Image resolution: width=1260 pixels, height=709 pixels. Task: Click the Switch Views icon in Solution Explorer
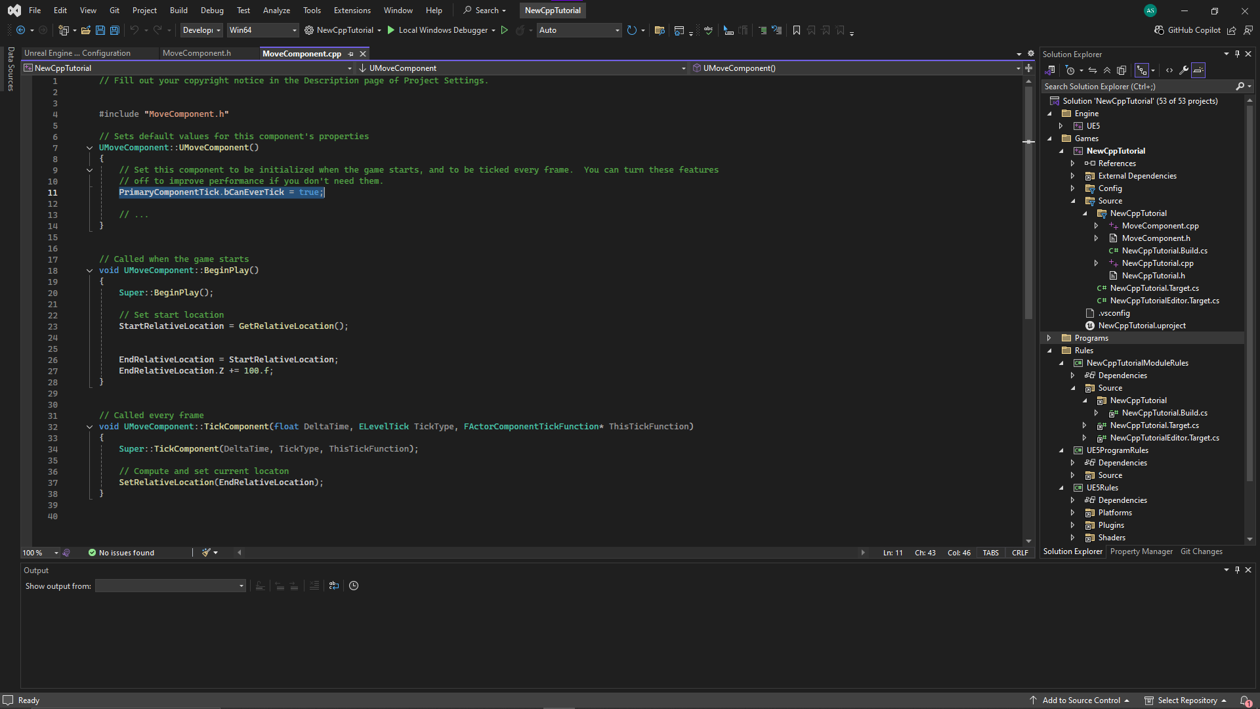coord(1050,70)
